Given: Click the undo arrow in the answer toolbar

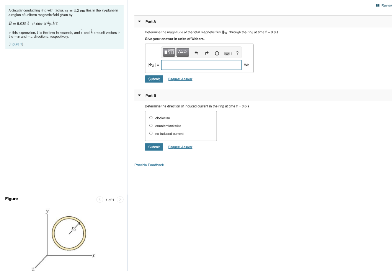Looking at the screenshot, I should pos(196,52).
